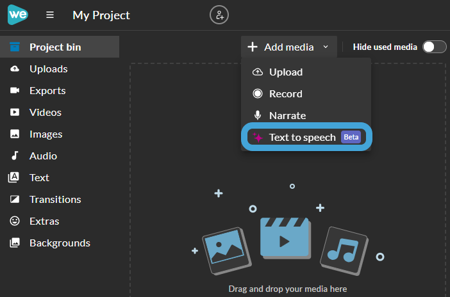Select the Exports camera icon
450x297 pixels.
pyautogui.click(x=15, y=91)
